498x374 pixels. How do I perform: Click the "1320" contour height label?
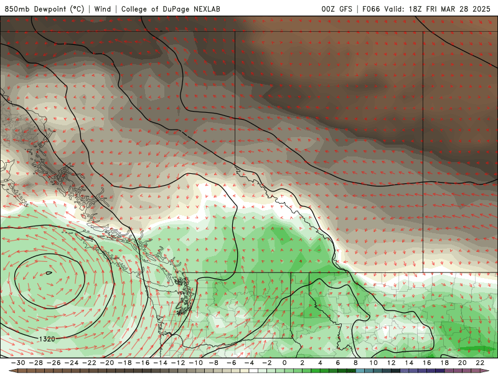47,338
